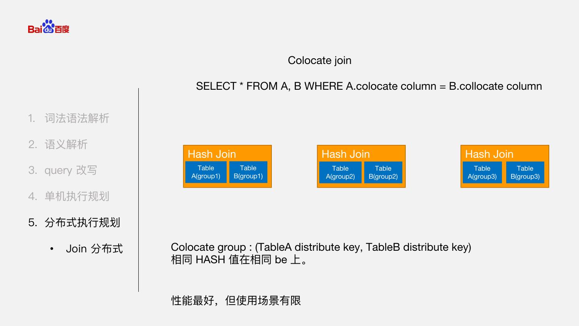Select the Table A(group1) box
Image resolution: width=579 pixels, height=326 pixels.
[x=206, y=172]
